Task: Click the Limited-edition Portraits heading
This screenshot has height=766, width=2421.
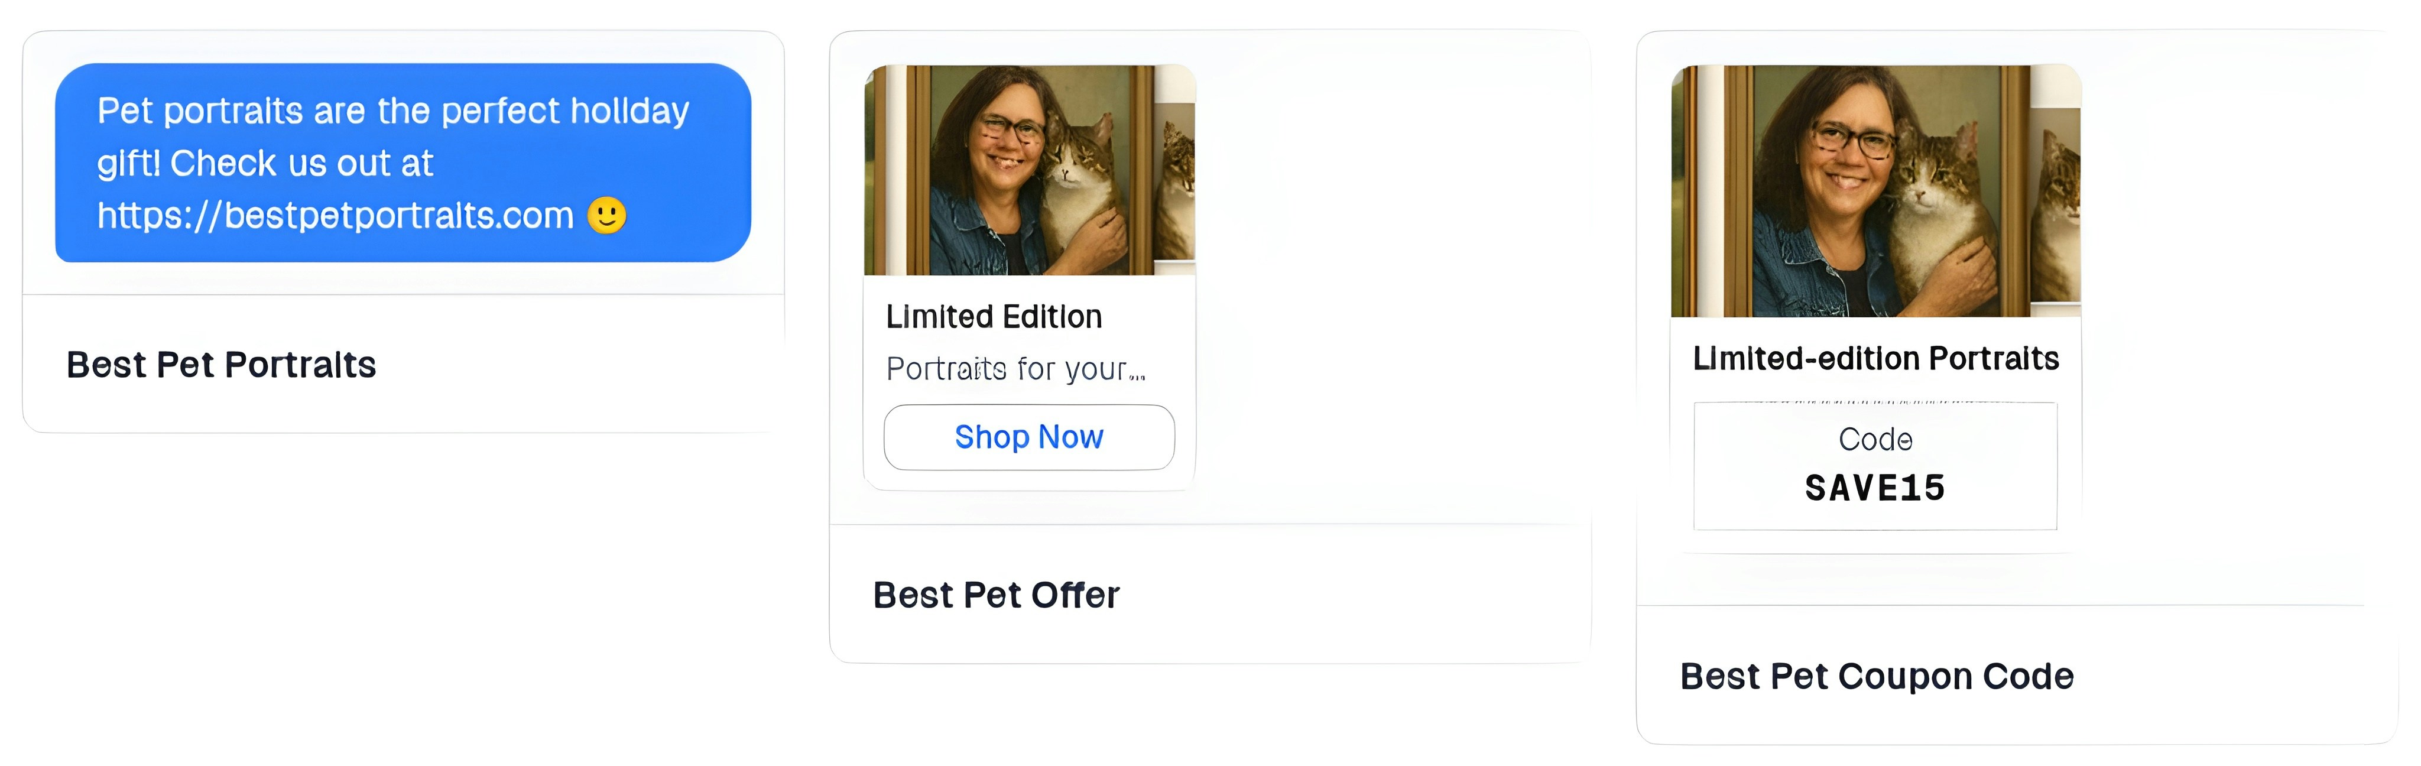Action: [1875, 358]
